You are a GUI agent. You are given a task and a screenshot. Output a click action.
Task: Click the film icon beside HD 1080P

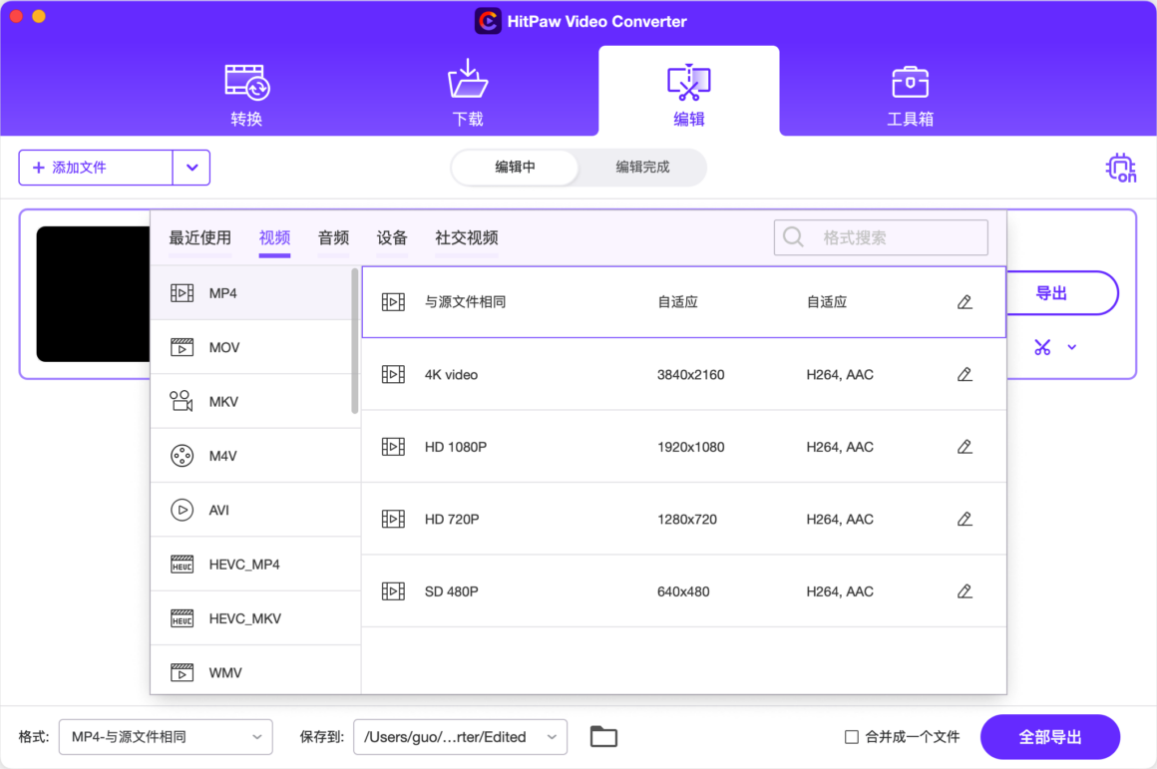[x=393, y=447]
